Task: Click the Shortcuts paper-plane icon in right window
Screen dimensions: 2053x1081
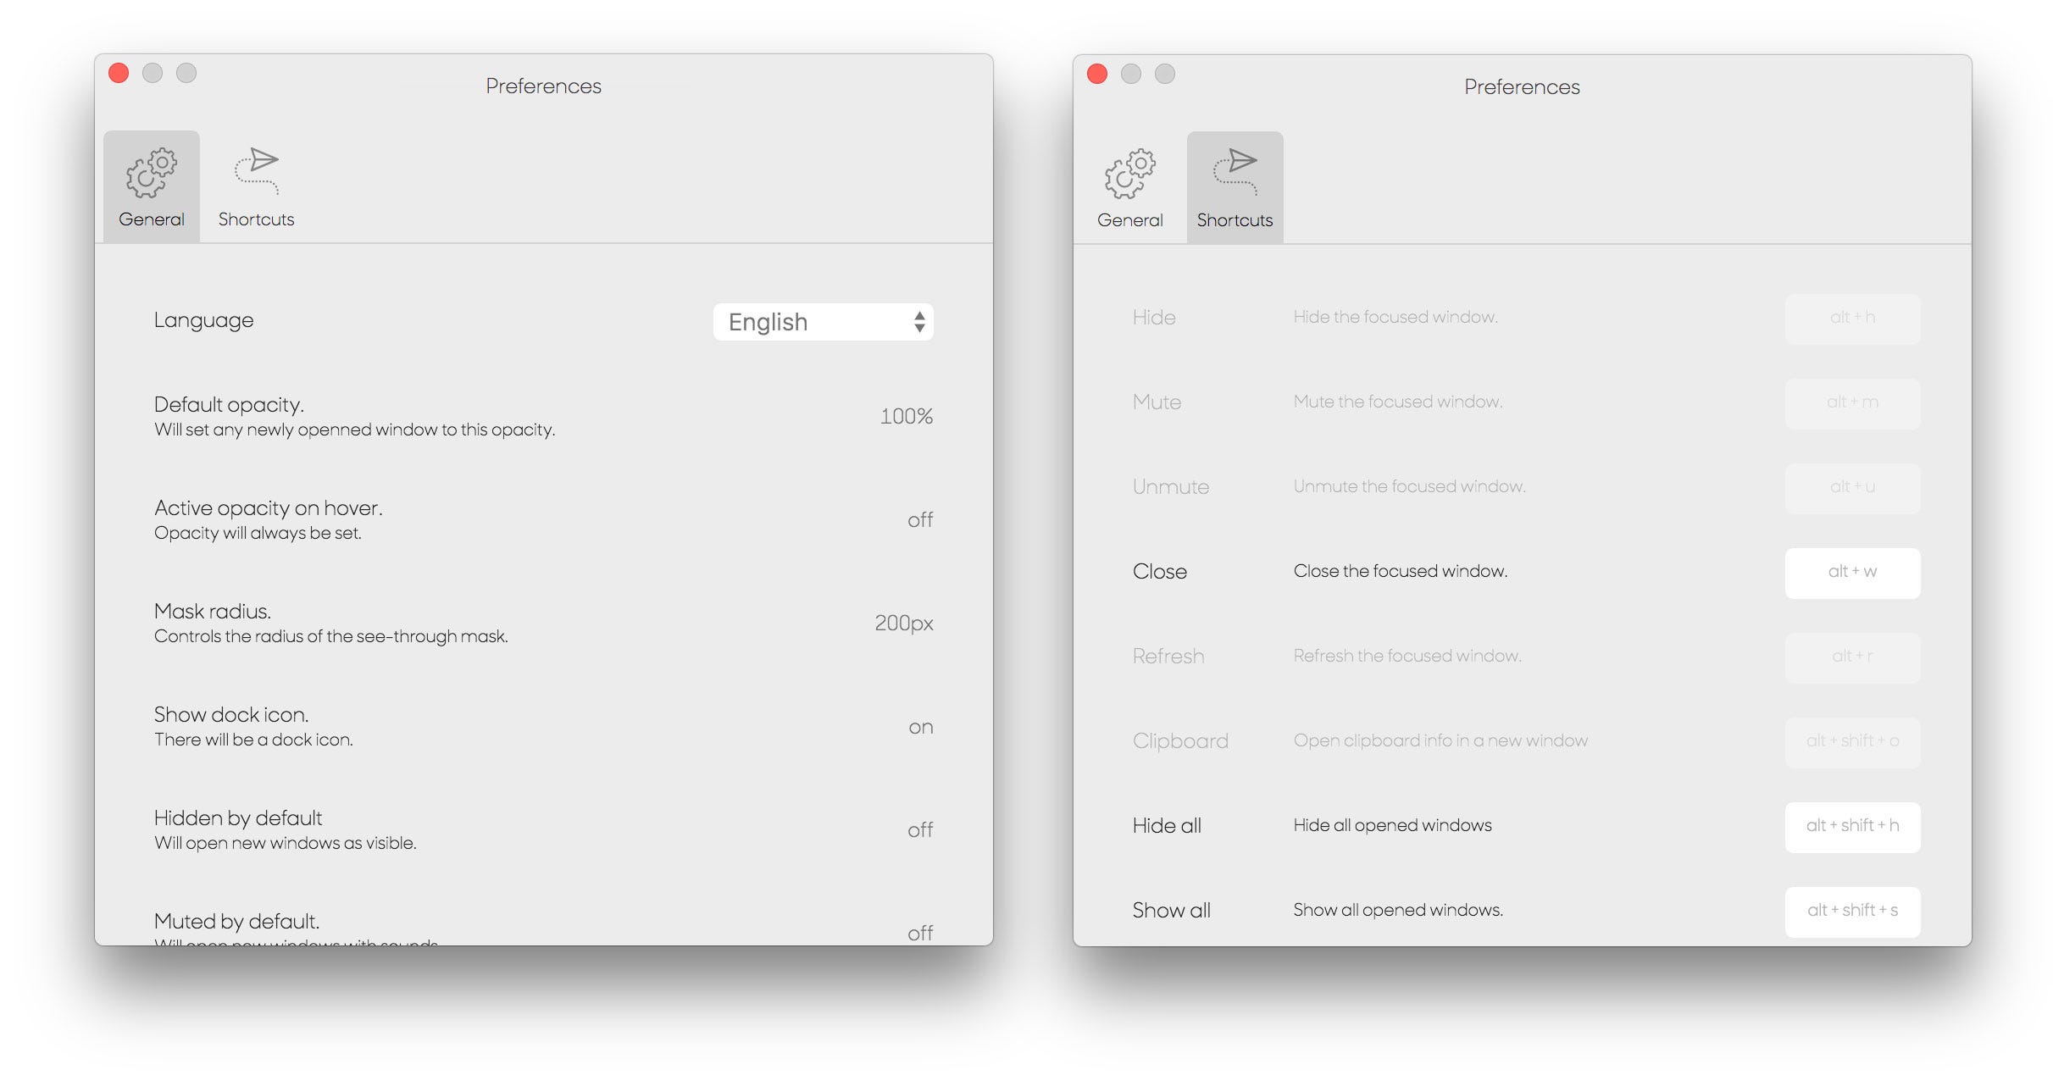Action: tap(1235, 171)
